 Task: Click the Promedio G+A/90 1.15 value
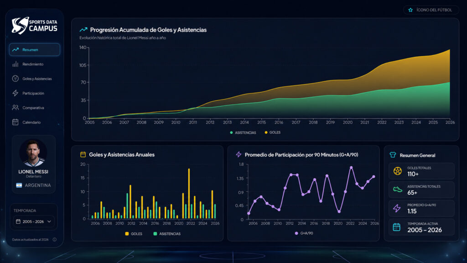tap(412, 211)
